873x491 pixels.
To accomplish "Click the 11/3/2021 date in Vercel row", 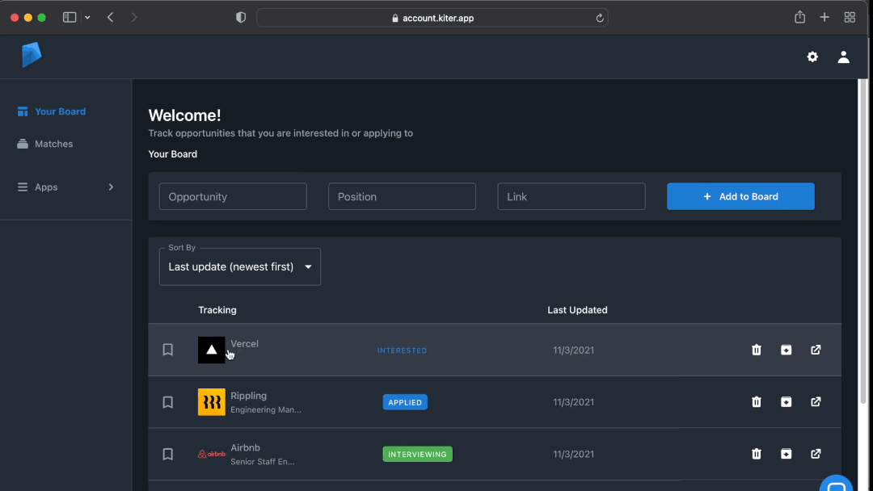I will pos(573,350).
